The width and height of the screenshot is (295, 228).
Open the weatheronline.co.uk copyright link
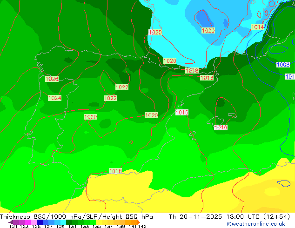pos(256,224)
